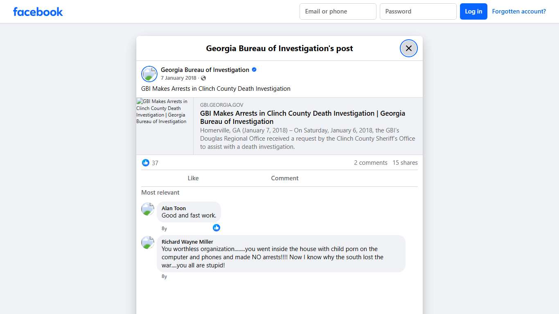Image resolution: width=559 pixels, height=314 pixels.
Task: Open the post dated 7 January 2018
Action: tap(178, 78)
